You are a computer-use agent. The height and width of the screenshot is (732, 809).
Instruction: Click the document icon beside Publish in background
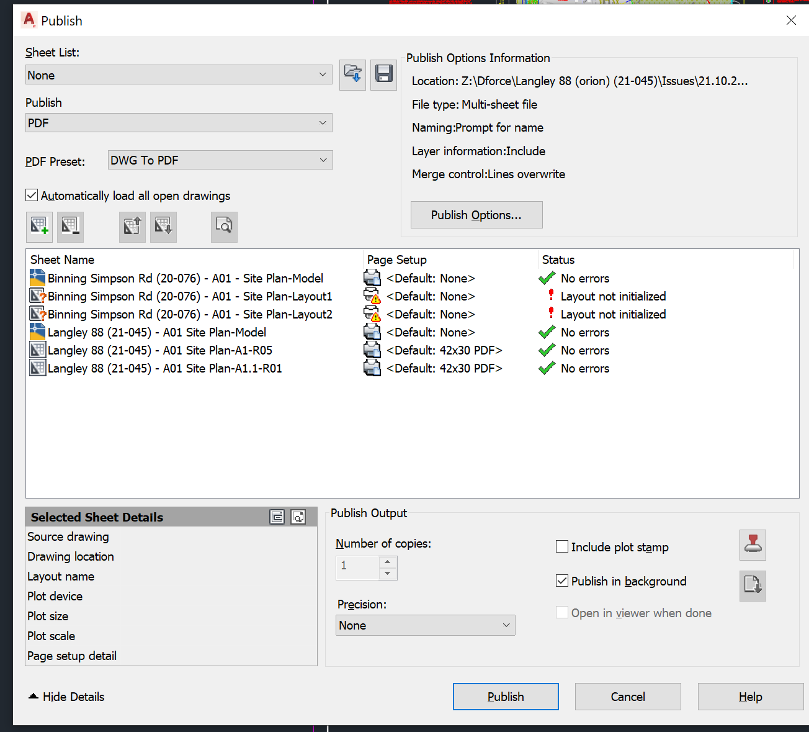(x=753, y=585)
